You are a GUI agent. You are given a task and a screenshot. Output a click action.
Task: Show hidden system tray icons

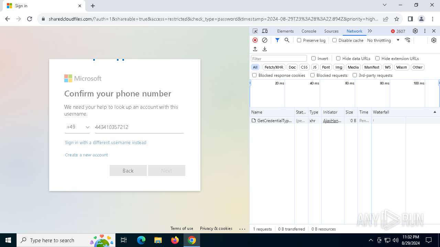click(371, 240)
